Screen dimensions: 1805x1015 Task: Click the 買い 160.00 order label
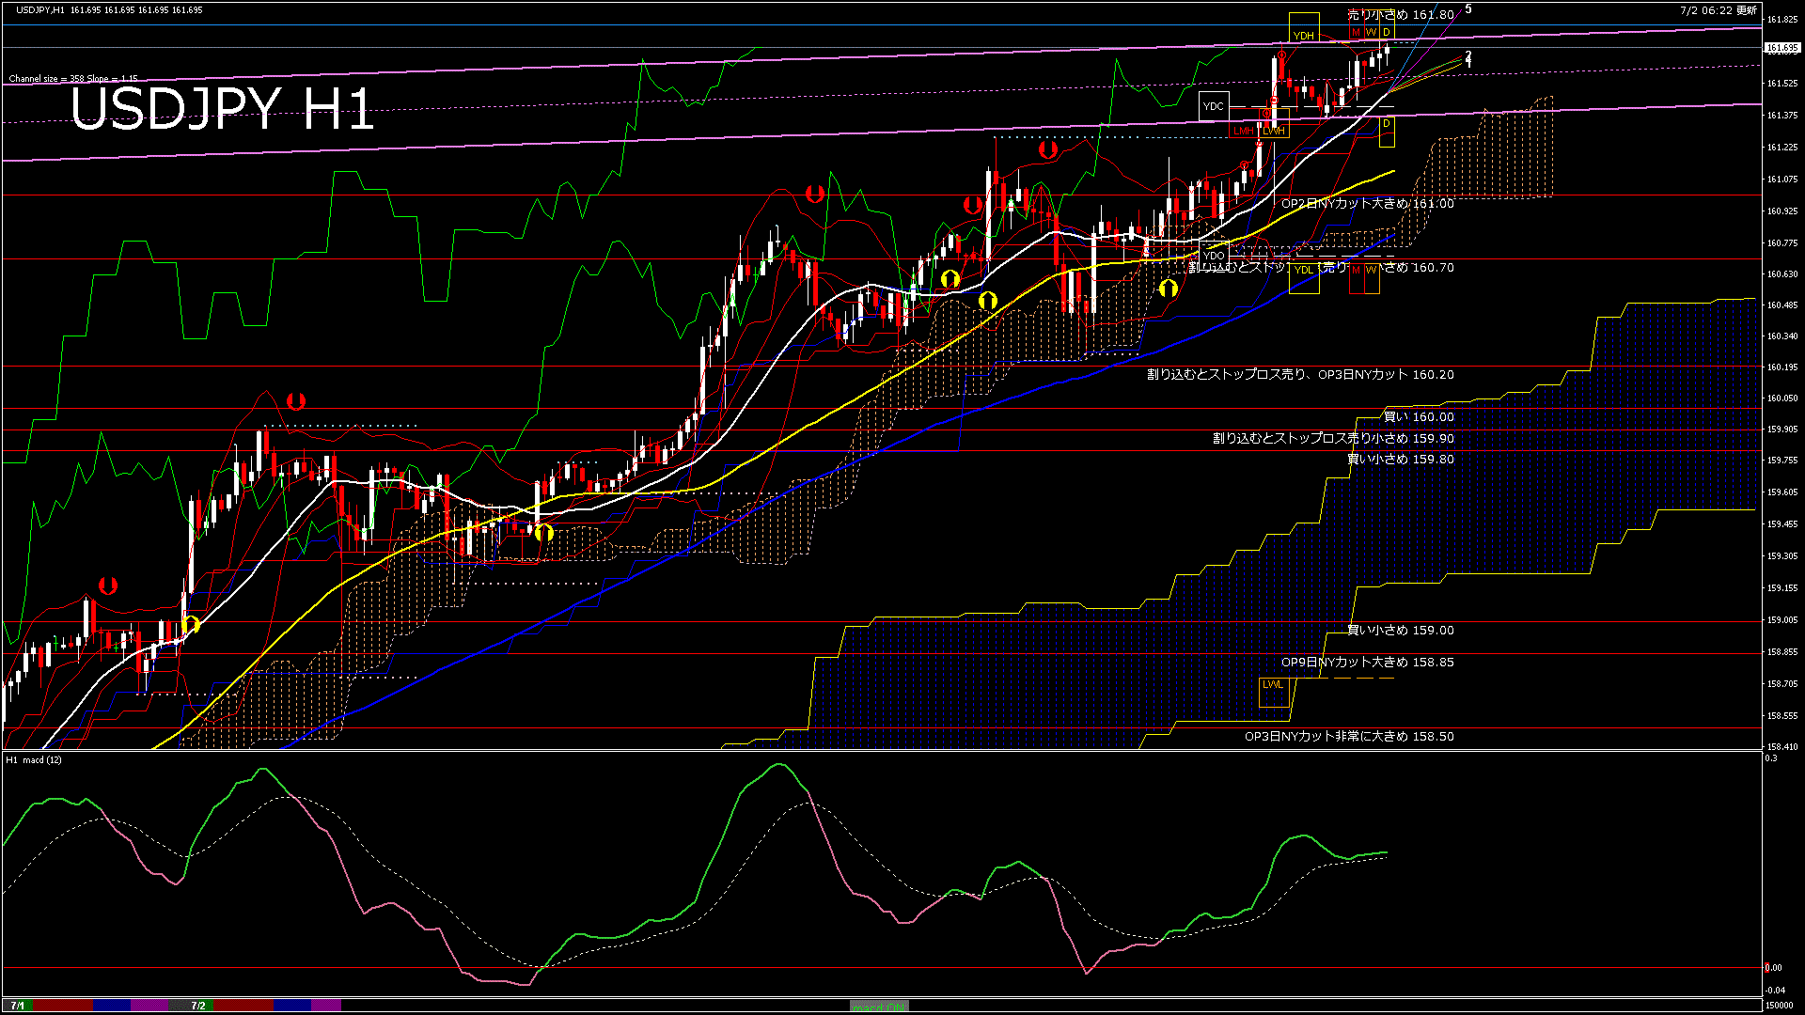pyautogui.click(x=1418, y=417)
